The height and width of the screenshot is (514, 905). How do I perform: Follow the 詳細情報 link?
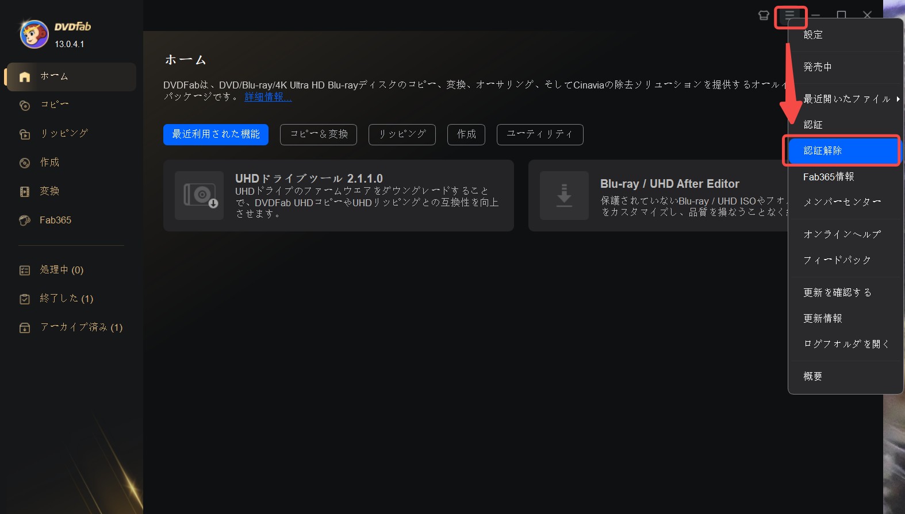(268, 97)
